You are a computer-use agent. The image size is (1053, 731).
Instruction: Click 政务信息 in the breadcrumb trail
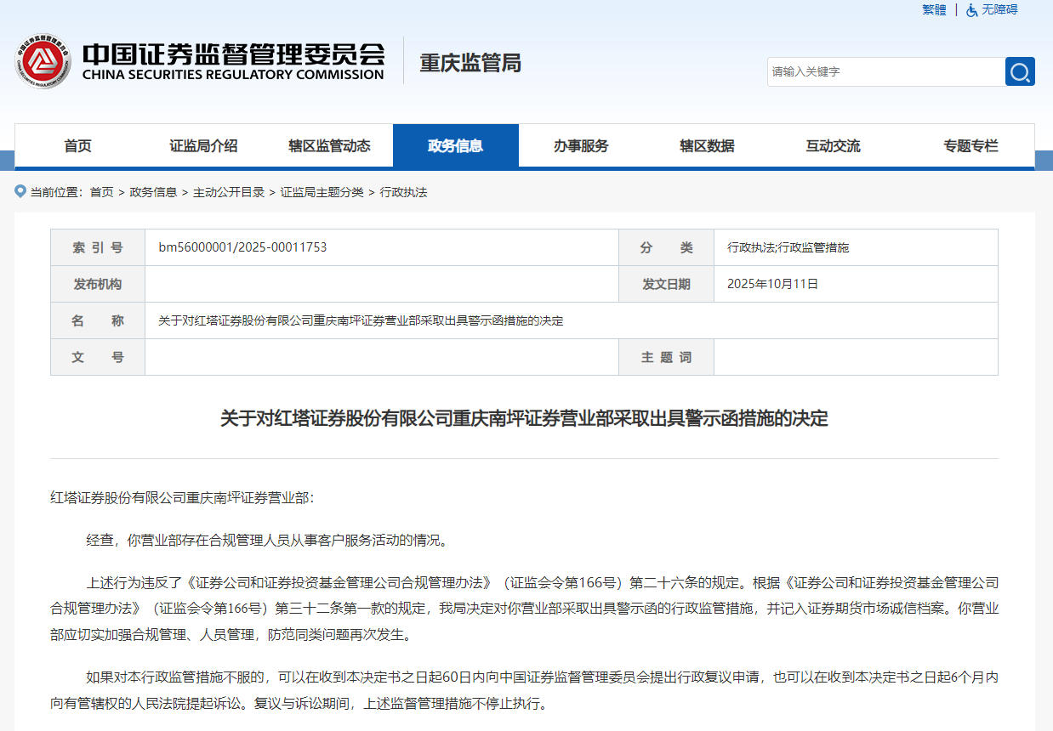tap(153, 192)
